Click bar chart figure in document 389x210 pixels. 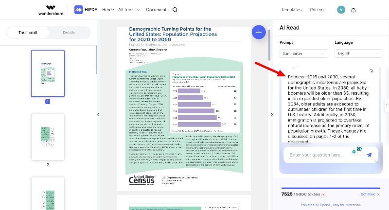pyautogui.click(x=205, y=102)
